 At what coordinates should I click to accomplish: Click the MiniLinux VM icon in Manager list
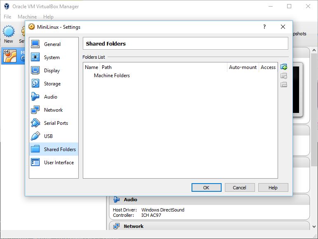[x=10, y=56]
